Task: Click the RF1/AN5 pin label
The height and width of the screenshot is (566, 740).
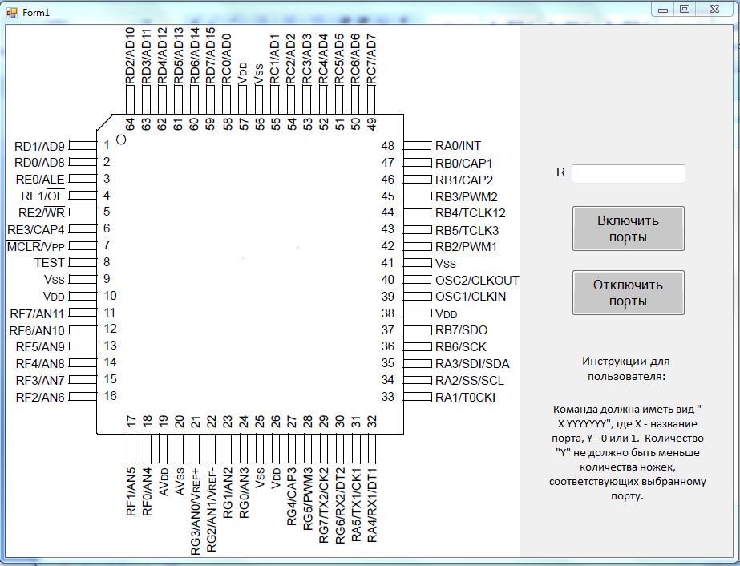Action: [131, 492]
